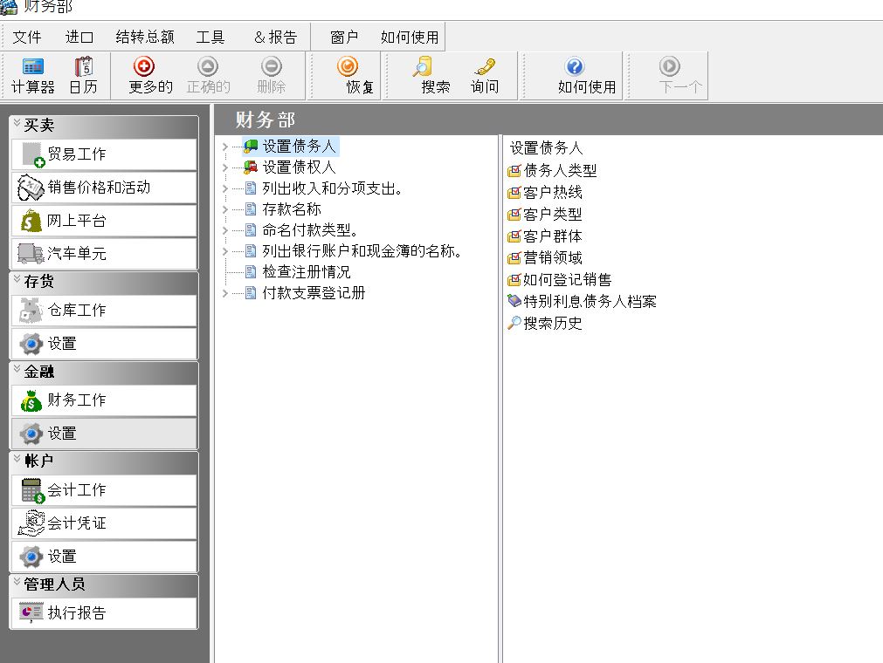Select 债务人类型 in the right list

(559, 171)
